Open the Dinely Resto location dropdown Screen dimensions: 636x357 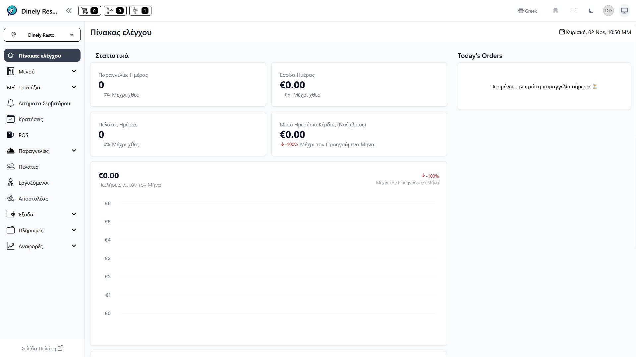pos(42,35)
